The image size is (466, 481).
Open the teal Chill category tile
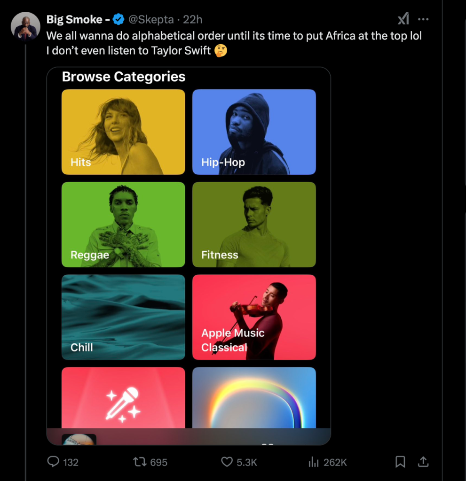(x=123, y=317)
